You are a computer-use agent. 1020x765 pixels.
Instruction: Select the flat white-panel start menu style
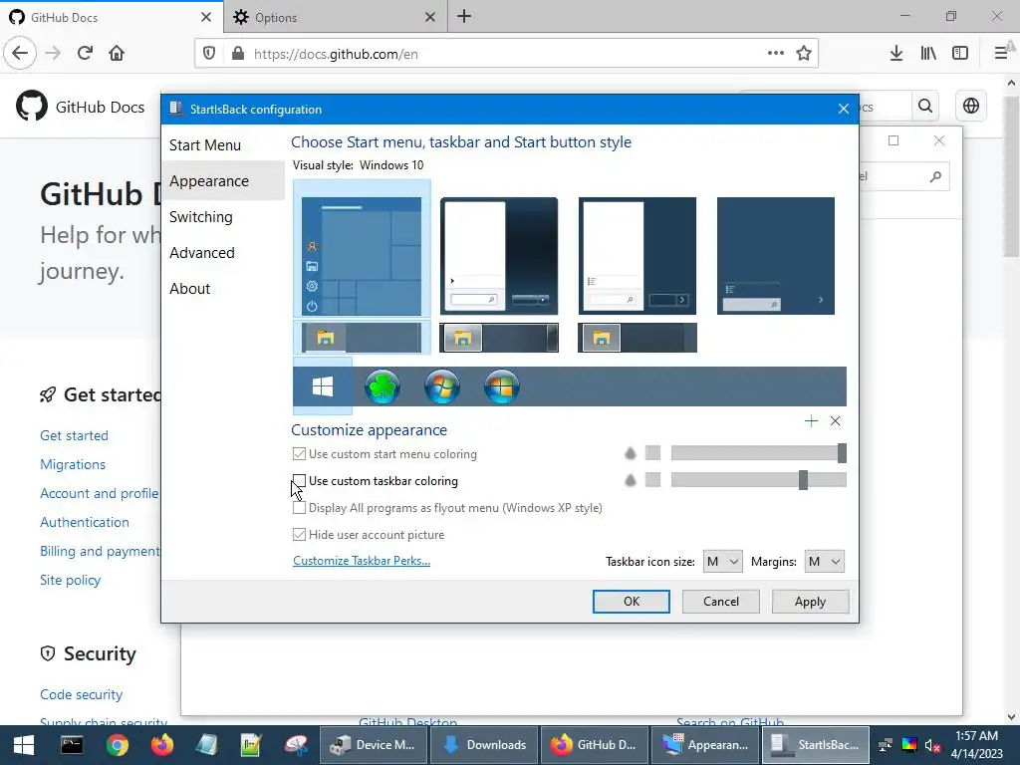pyautogui.click(x=637, y=256)
